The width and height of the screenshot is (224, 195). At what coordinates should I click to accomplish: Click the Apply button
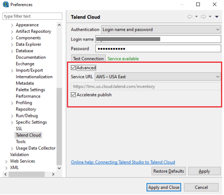click(x=205, y=171)
